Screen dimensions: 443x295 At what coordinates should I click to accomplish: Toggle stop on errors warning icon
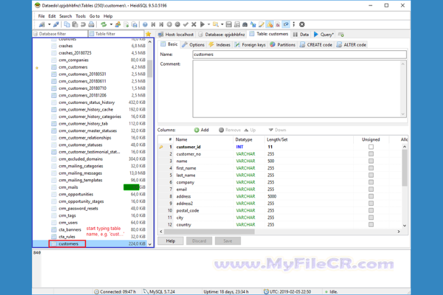pos(269,25)
